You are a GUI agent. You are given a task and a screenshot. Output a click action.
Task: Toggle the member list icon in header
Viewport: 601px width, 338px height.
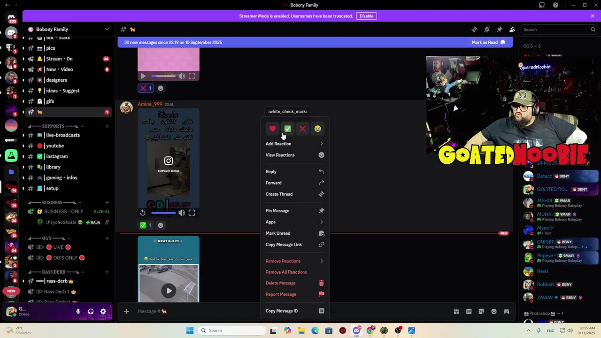click(512, 30)
